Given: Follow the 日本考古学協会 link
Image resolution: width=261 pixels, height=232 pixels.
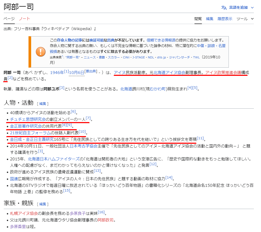Looking at the screenshot, I should point(83,146).
